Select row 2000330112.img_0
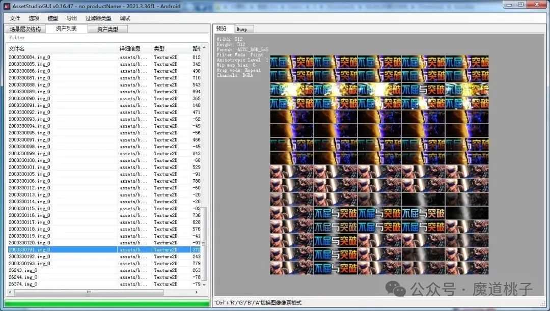Image resolution: width=550 pixels, height=311 pixels. (x=104, y=188)
